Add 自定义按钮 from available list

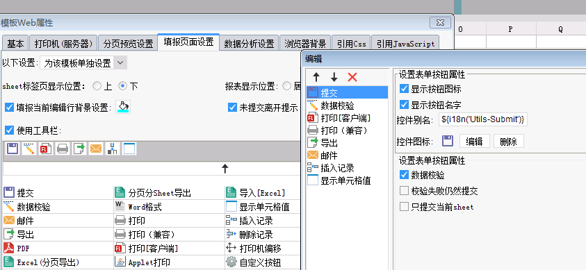(x=254, y=262)
